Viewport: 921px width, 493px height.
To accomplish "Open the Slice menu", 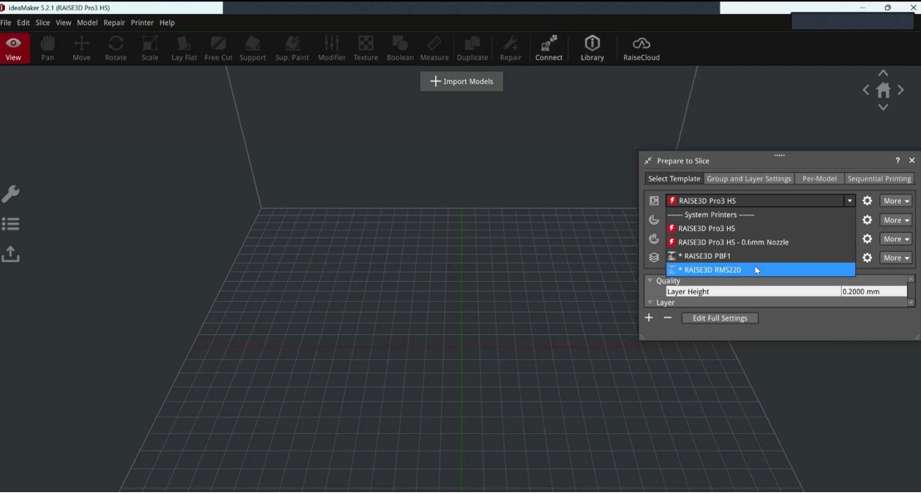I will pos(42,22).
